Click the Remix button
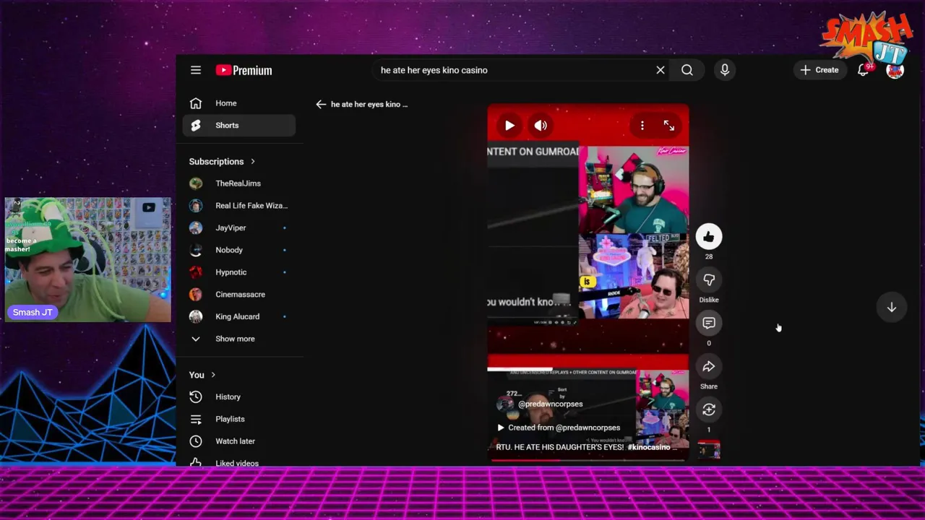925x520 pixels. pos(709,409)
